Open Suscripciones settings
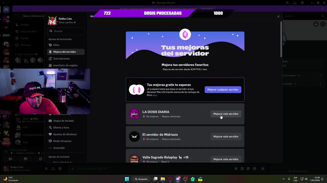The height and width of the screenshot is (183, 327). click(x=66, y=58)
